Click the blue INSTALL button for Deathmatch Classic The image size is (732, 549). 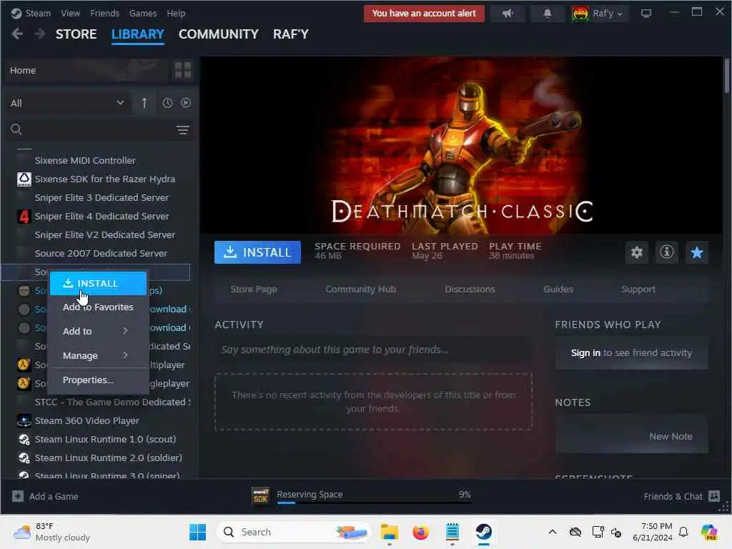[x=257, y=252]
